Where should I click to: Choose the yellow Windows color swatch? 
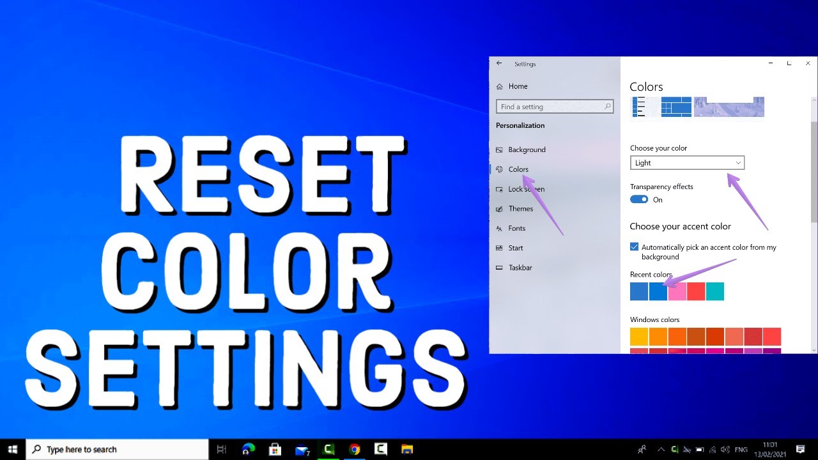639,337
